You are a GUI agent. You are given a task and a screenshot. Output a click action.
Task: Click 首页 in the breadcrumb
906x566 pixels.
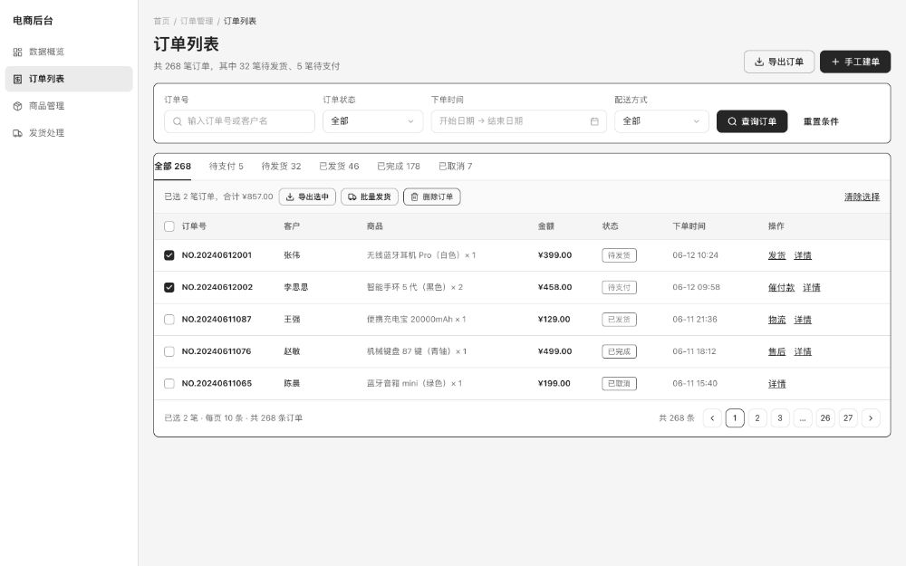[x=162, y=22]
